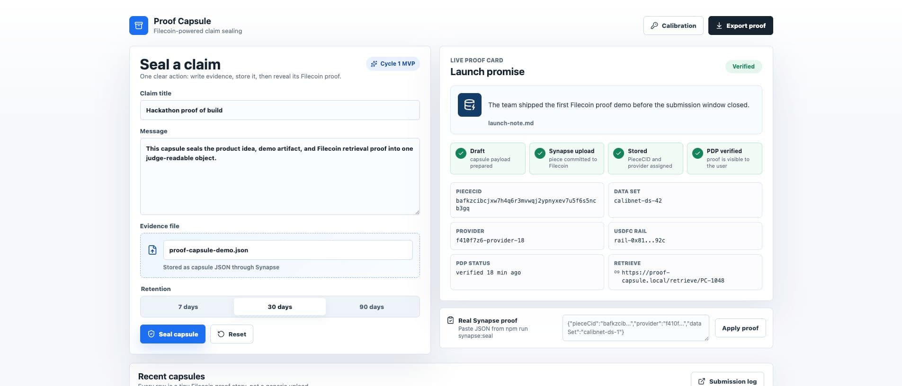The image size is (902, 386).
Task: Select 7 days retention
Action: 188,307
